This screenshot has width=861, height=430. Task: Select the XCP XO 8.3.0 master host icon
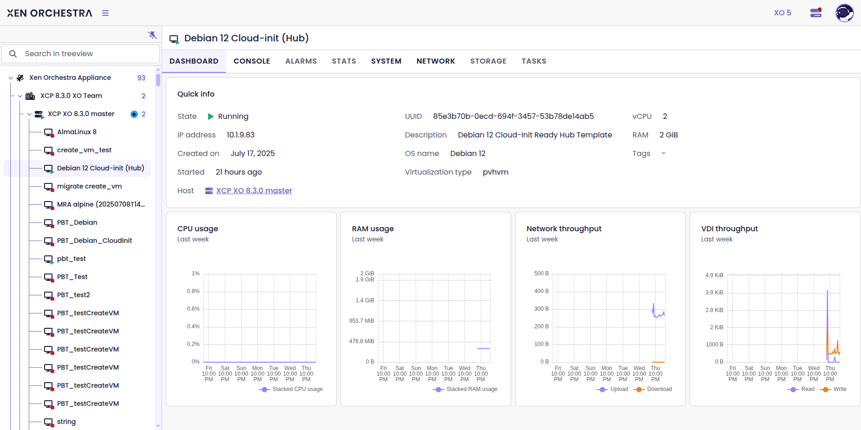pos(39,114)
